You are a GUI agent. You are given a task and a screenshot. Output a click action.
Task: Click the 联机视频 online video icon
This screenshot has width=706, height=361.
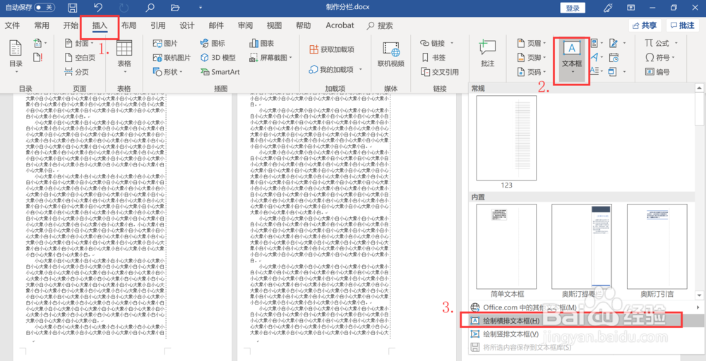coord(391,55)
